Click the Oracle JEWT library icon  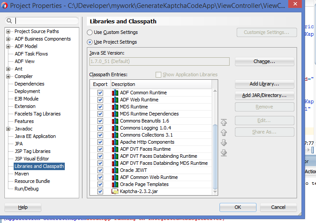click(115, 170)
